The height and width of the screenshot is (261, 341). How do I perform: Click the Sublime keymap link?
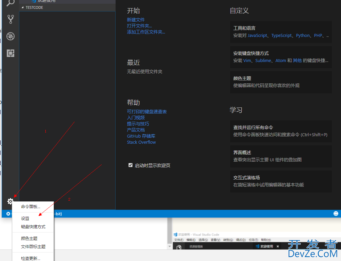coord(263,60)
